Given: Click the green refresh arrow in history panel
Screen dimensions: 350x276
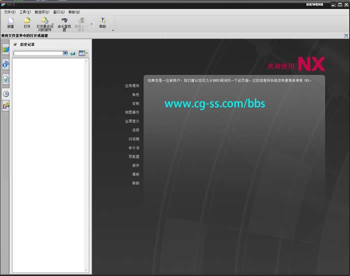Looking at the screenshot, I should click(x=73, y=53).
